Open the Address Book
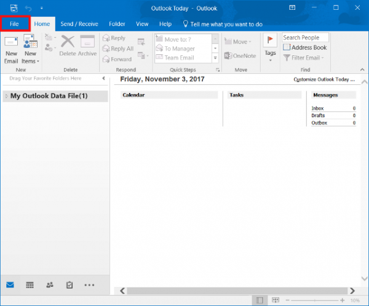Viewport: 369px width, 306px height. pyautogui.click(x=305, y=47)
